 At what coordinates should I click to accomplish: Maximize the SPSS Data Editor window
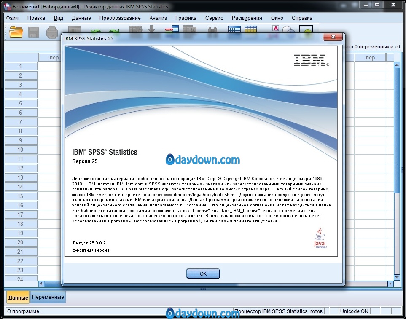(377, 5)
